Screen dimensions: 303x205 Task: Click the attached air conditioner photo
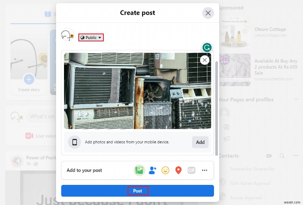137,91
